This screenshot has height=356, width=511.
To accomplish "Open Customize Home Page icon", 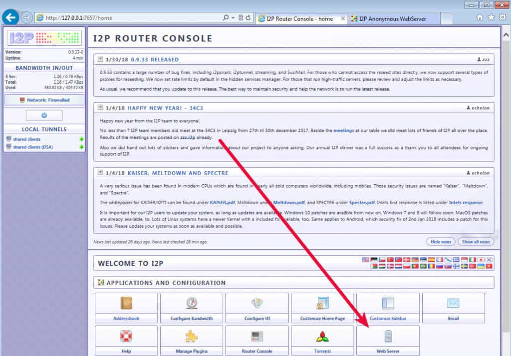I will 323,303.
